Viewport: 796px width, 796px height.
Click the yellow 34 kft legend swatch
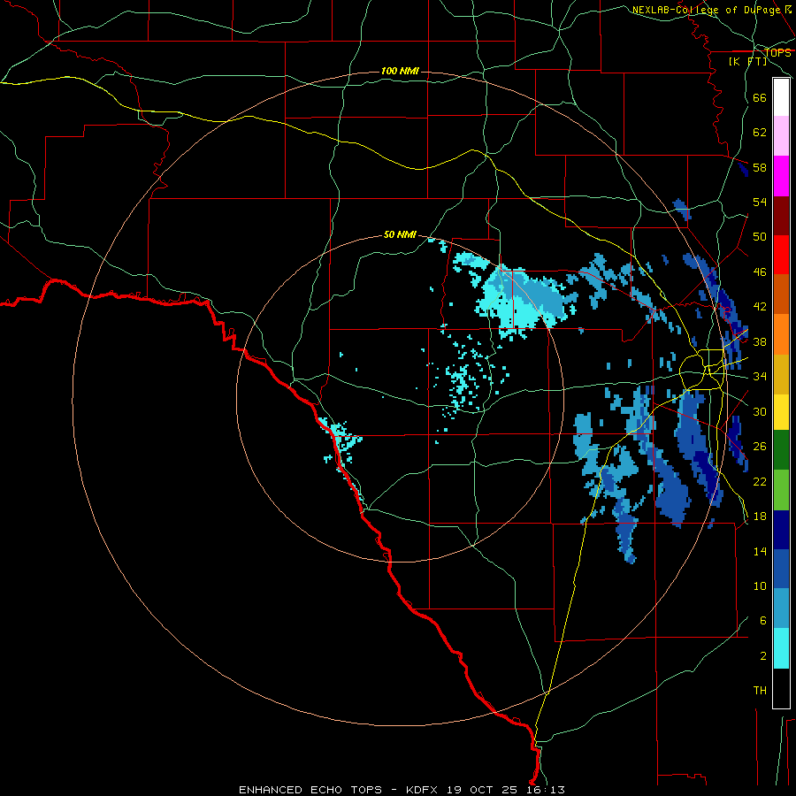(x=781, y=411)
